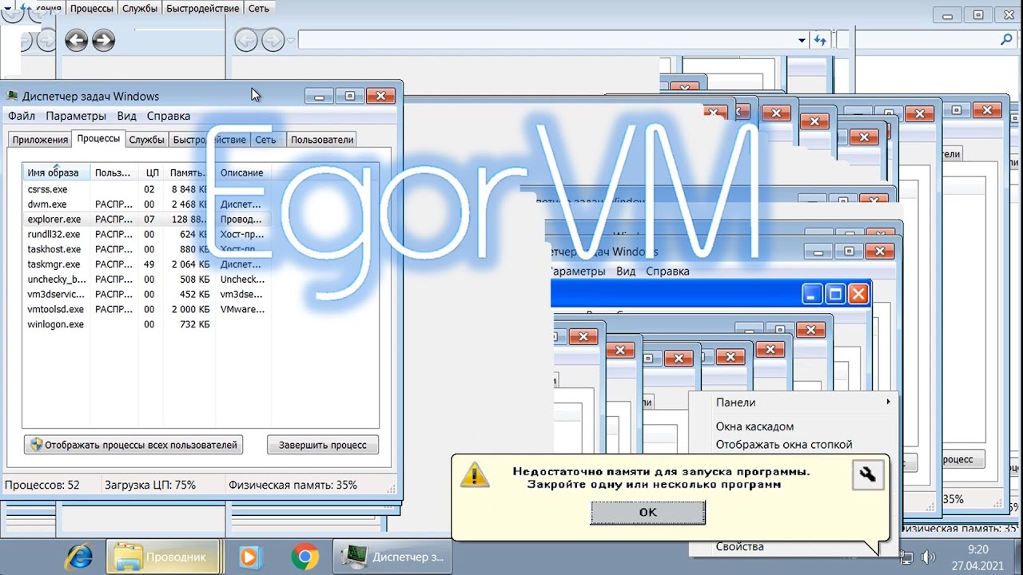This screenshot has width=1023, height=575.
Task: Click the network icon in the system tray
Action: tap(907, 557)
